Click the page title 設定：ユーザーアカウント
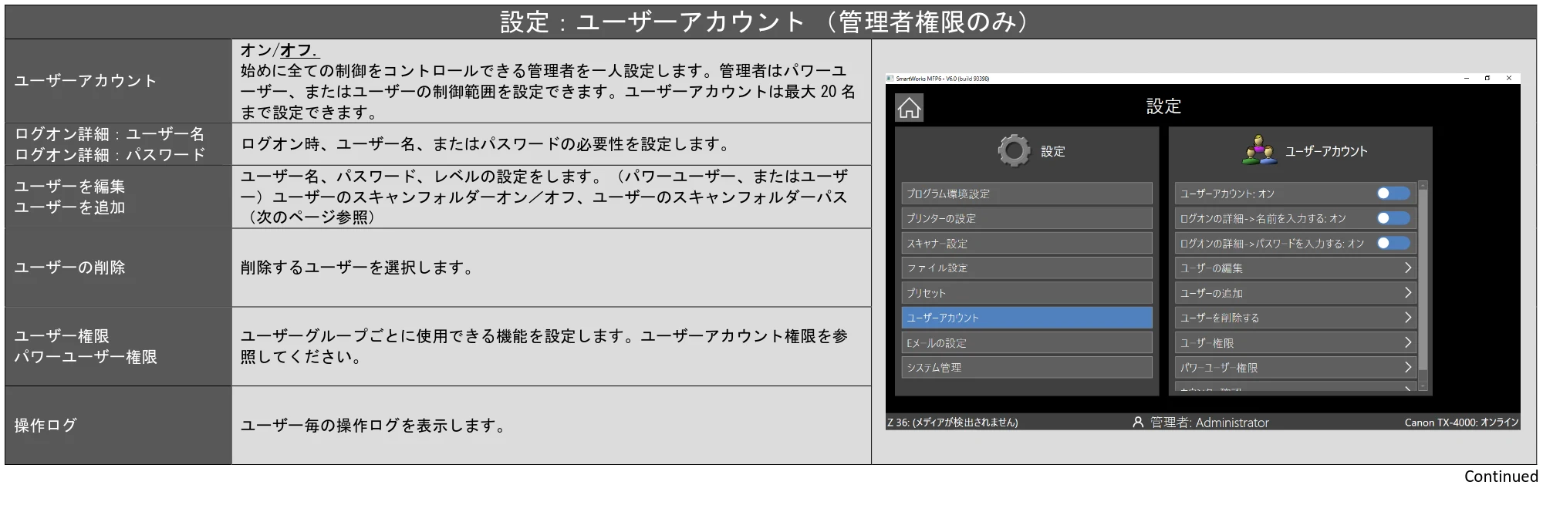This screenshot has width=1543, height=522. (x=771, y=22)
